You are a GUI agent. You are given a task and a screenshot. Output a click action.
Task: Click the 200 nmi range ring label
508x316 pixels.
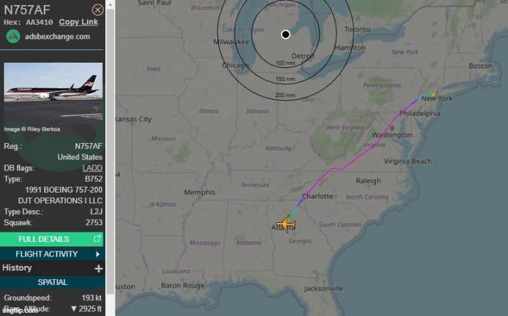click(285, 95)
